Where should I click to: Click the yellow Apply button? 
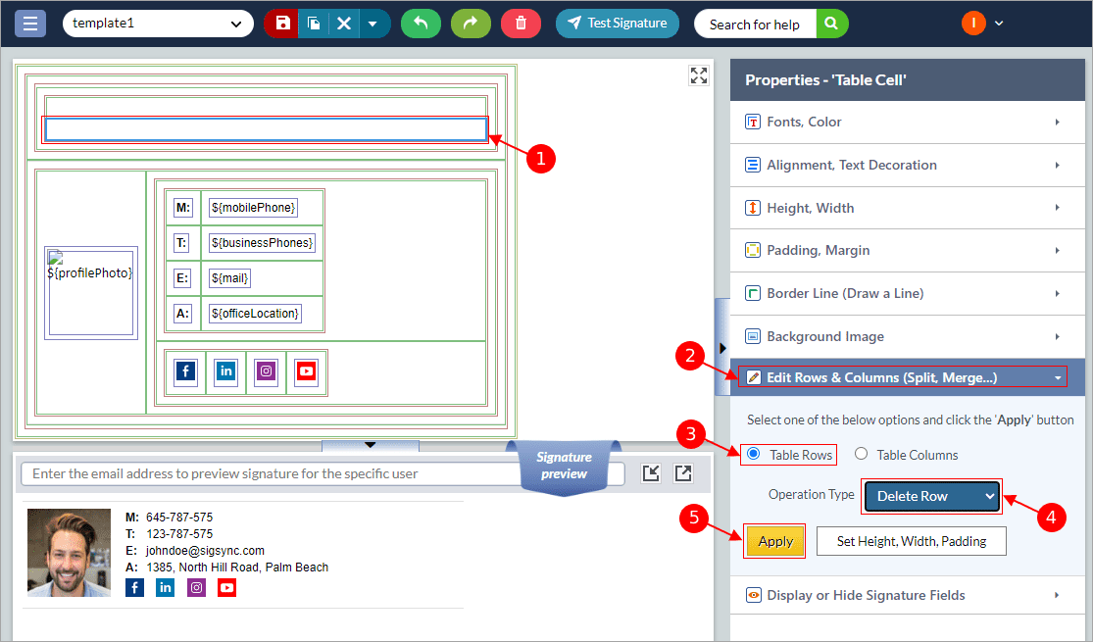click(775, 541)
